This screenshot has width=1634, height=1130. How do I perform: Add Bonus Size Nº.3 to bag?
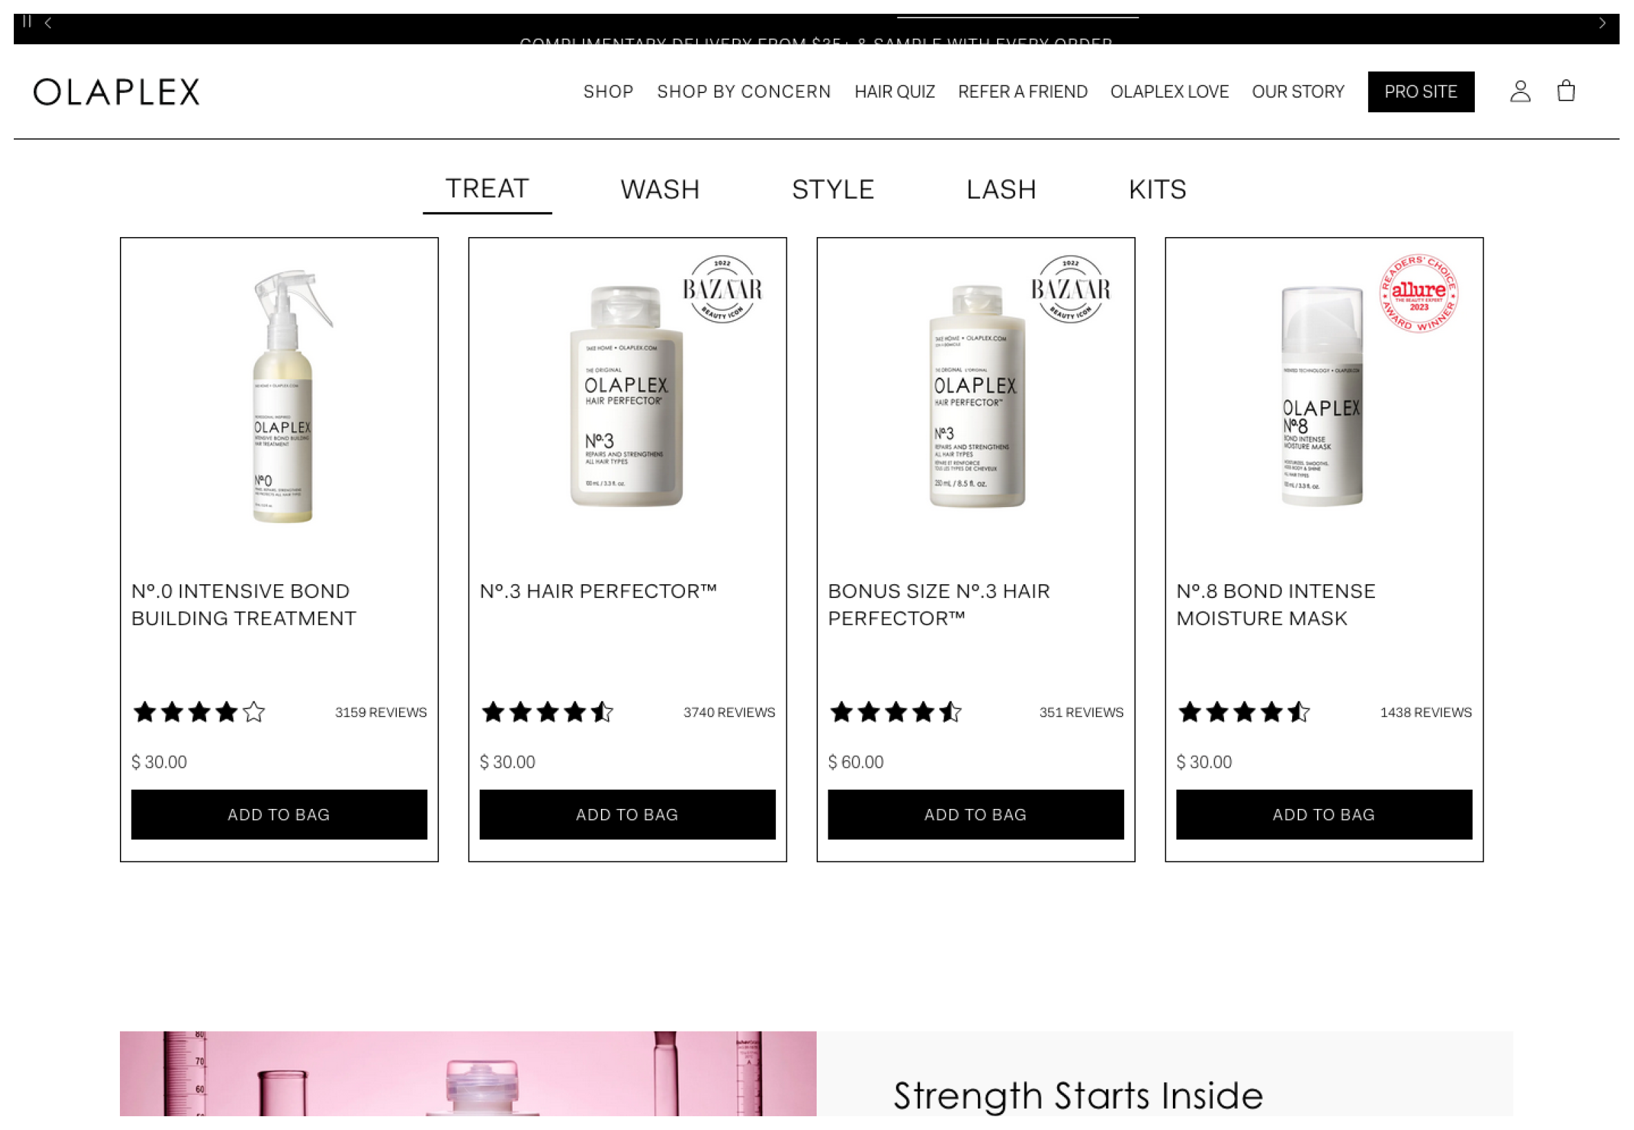[976, 814]
